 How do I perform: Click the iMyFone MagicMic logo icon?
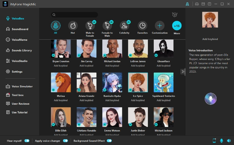[6, 4]
